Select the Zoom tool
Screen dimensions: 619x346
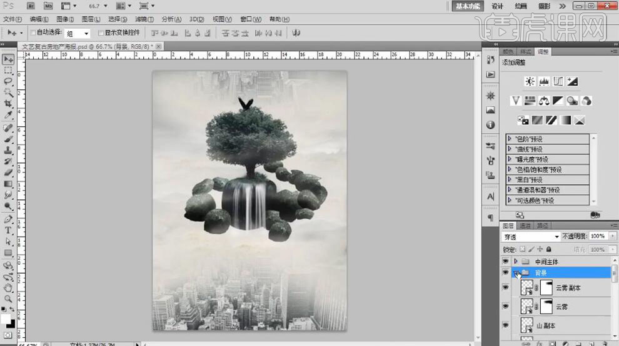tap(8, 299)
